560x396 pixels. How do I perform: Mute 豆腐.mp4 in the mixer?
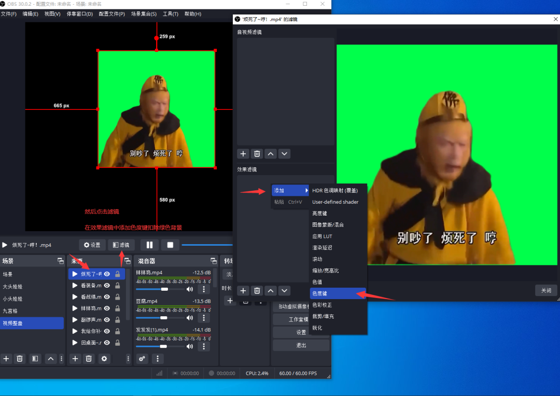[x=190, y=317]
